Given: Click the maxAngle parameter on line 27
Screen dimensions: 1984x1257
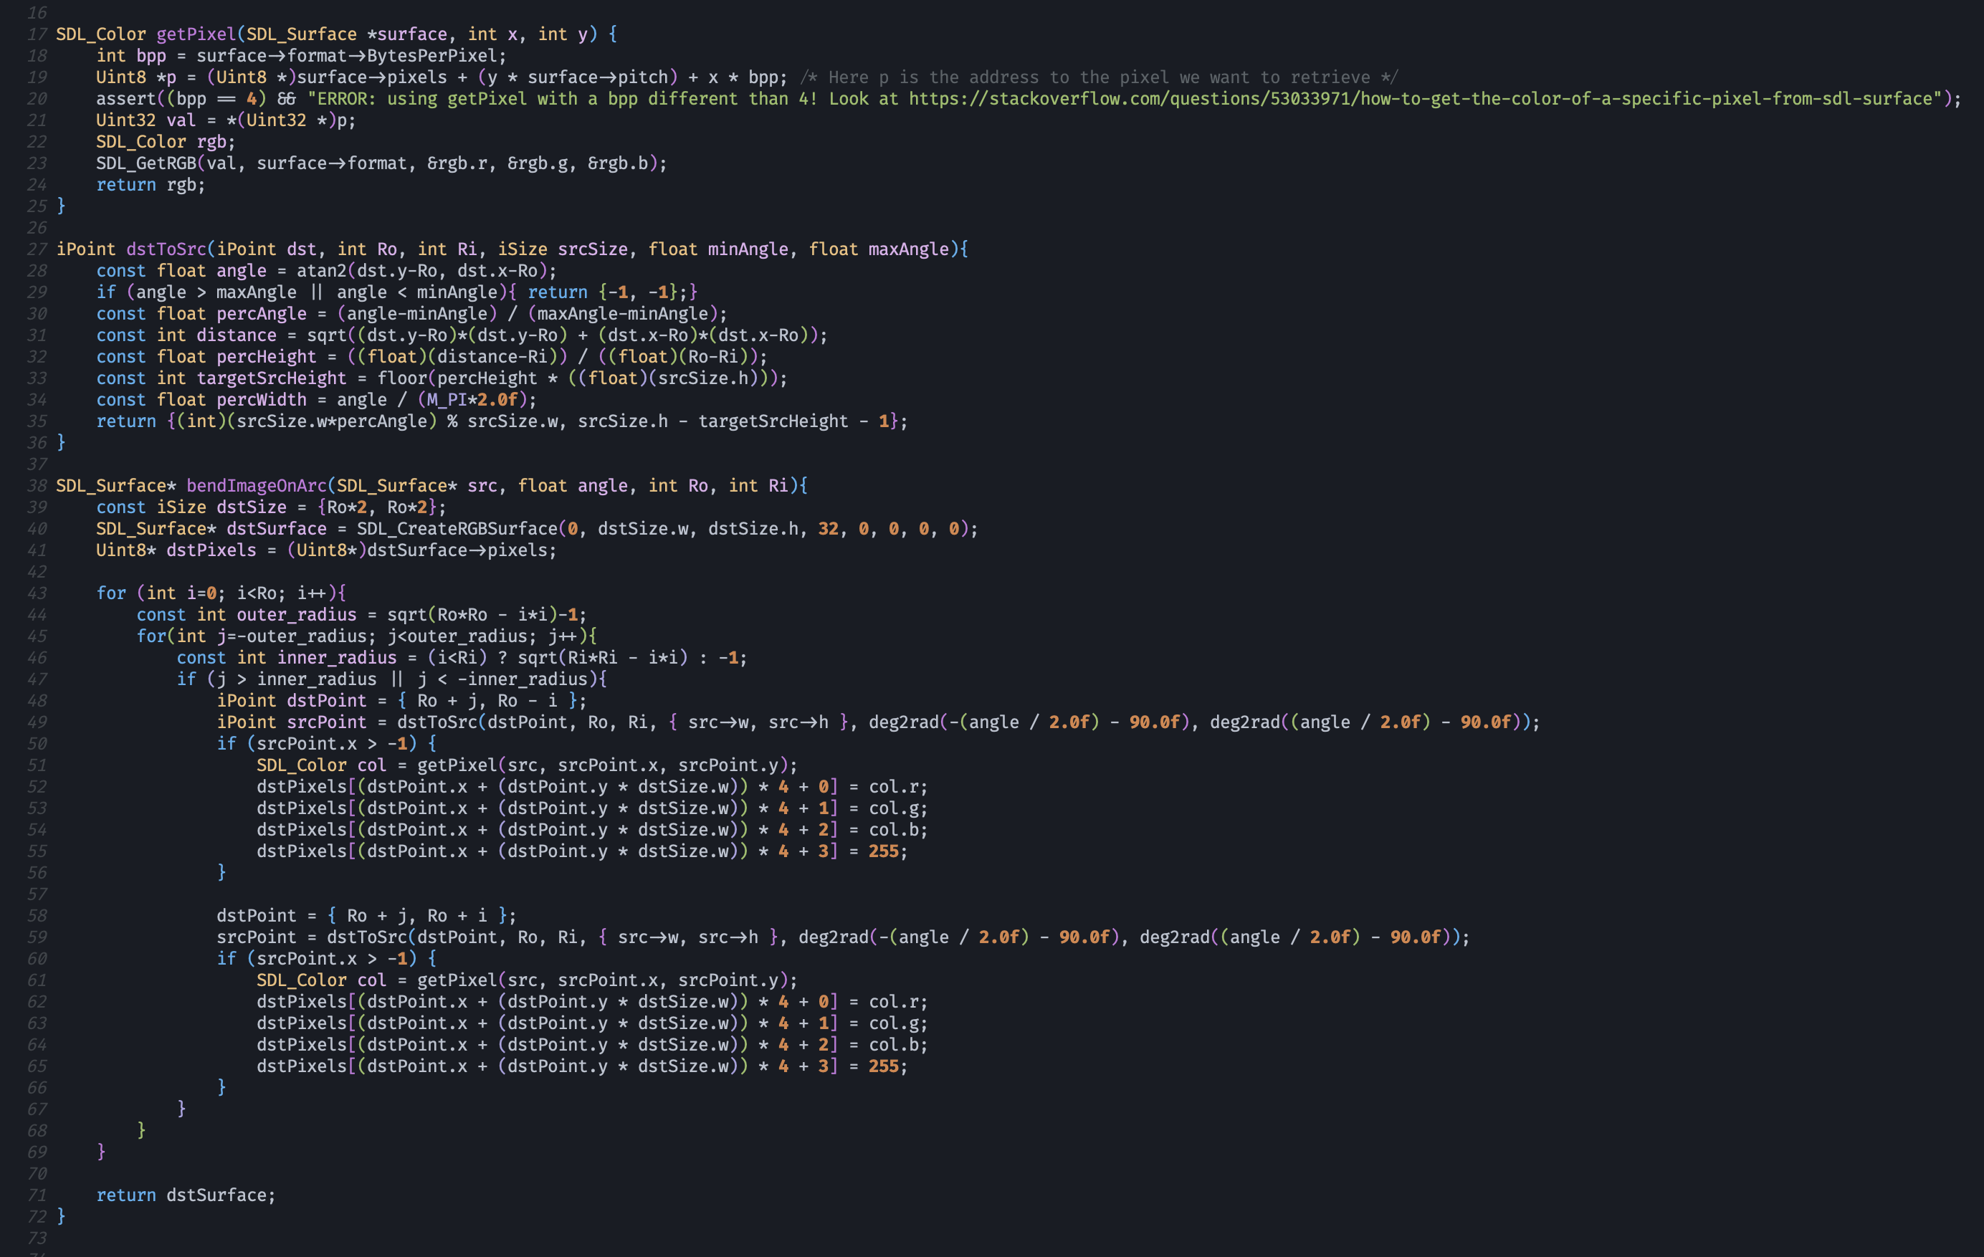Looking at the screenshot, I should click(x=908, y=249).
